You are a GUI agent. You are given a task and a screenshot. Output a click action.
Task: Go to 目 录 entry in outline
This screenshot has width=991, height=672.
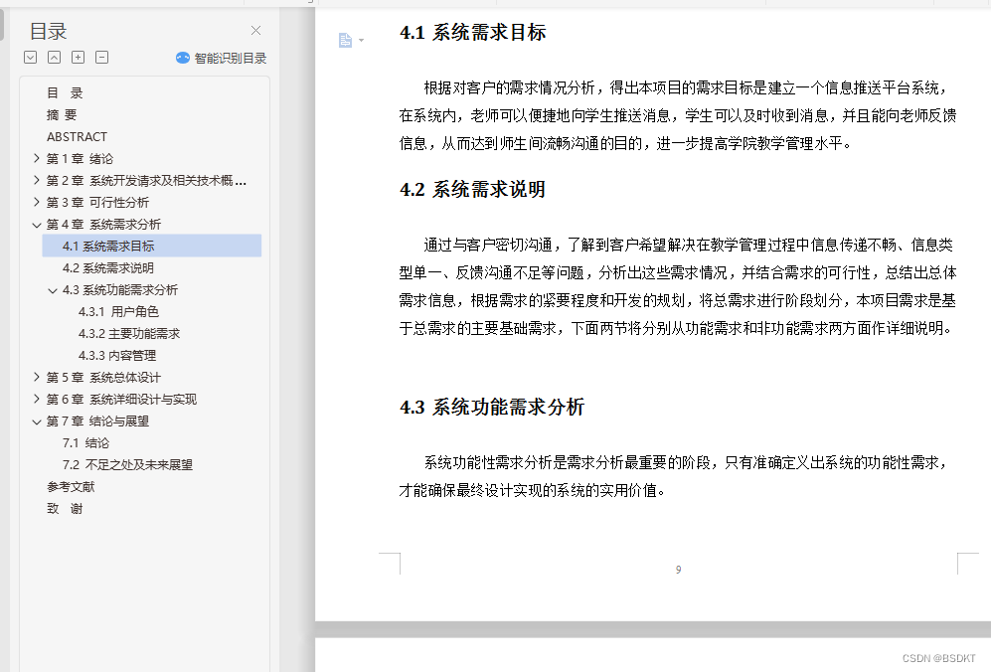[x=65, y=92]
